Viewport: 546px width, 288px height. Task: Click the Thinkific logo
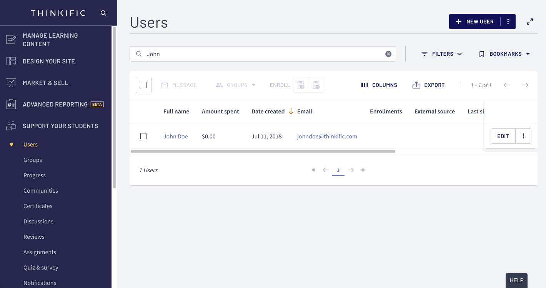[58, 13]
